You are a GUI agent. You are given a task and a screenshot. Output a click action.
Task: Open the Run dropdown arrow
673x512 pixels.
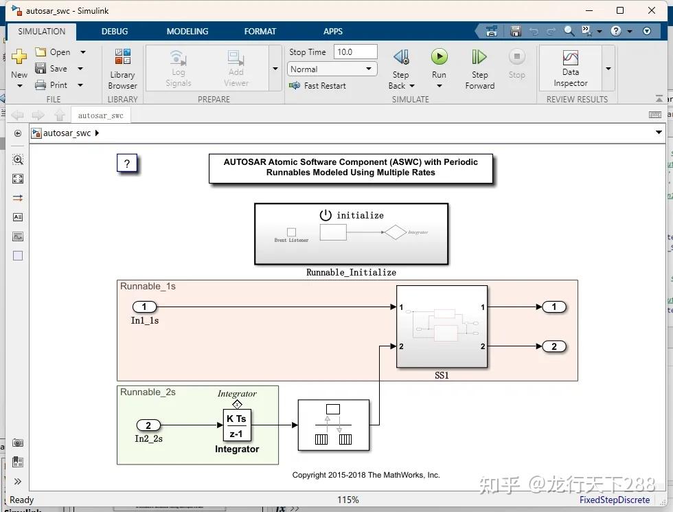pos(439,86)
